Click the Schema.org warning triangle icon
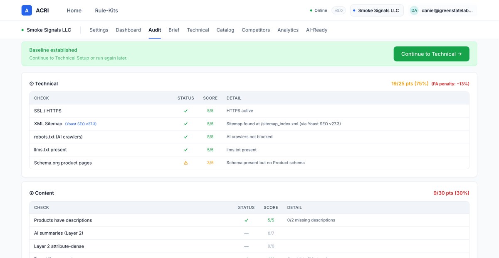The image size is (499, 258). point(185,163)
